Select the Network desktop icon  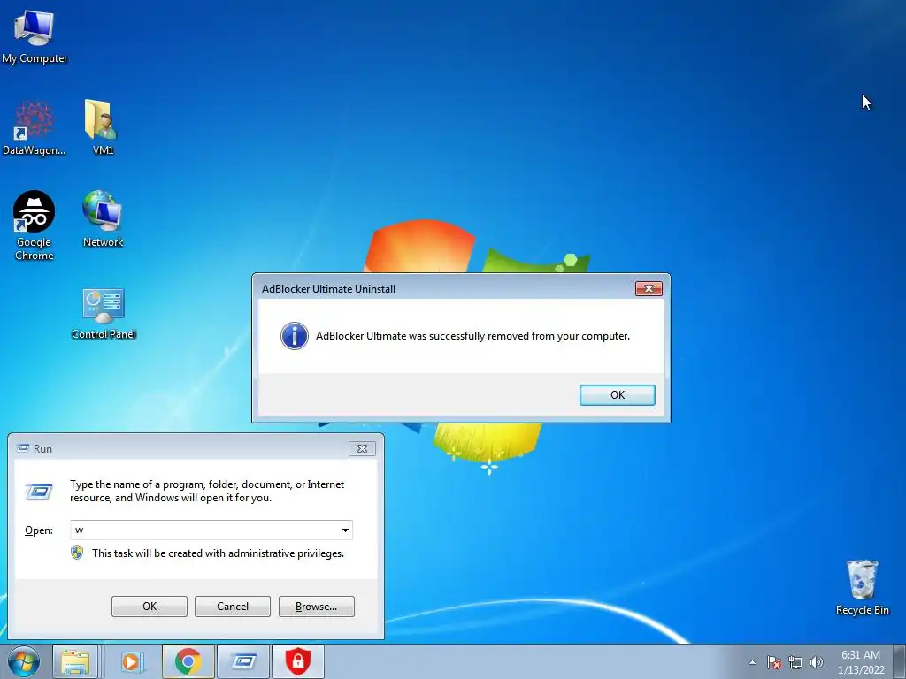click(103, 219)
